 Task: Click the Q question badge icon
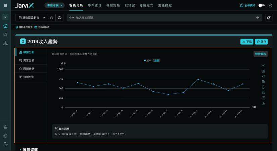pos(23,42)
